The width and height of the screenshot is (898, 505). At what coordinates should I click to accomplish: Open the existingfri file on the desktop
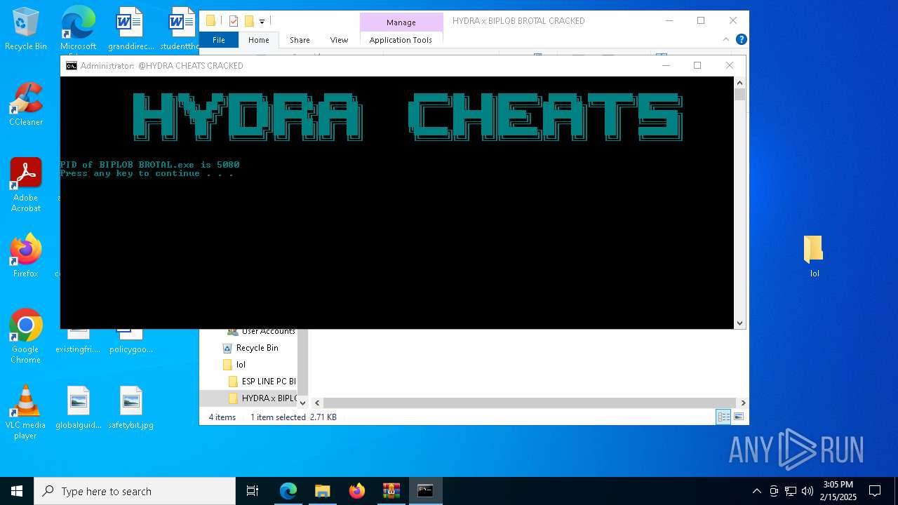78,342
